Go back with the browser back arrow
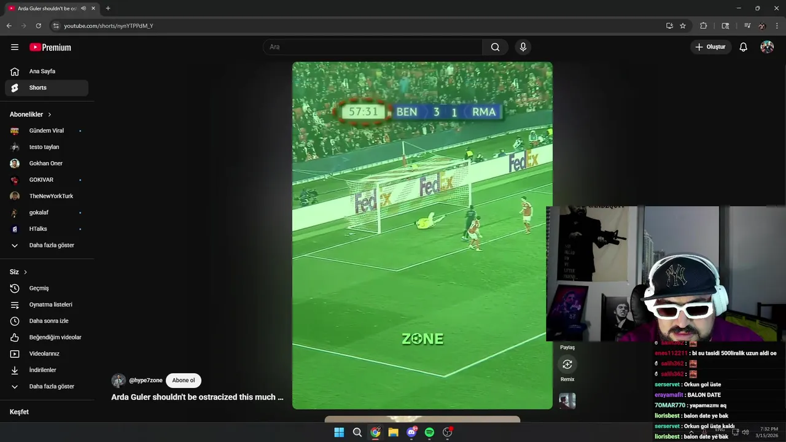 (9, 26)
